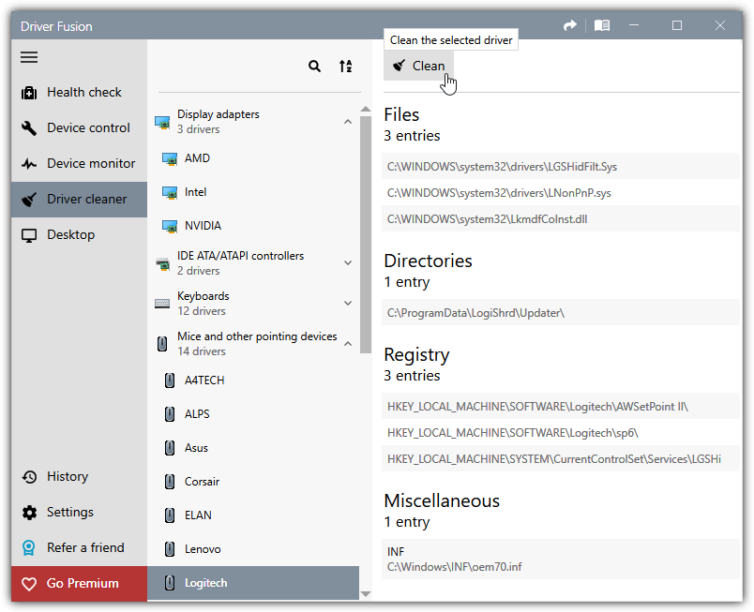Viewport: 754px width, 612px height.
Task: Select the LNonPnP.sys file entry
Action: click(561, 193)
